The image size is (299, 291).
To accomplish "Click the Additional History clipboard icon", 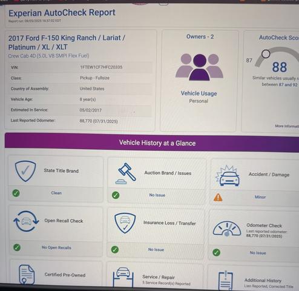I will click(x=226, y=281).
